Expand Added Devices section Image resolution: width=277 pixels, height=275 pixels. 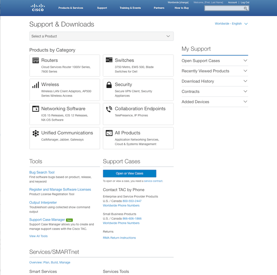tap(215, 102)
